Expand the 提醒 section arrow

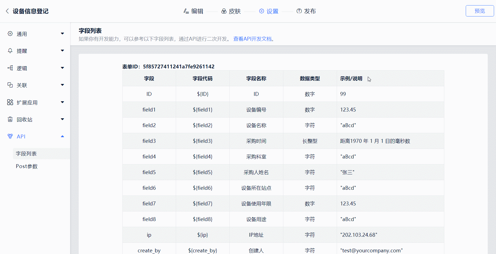62,51
